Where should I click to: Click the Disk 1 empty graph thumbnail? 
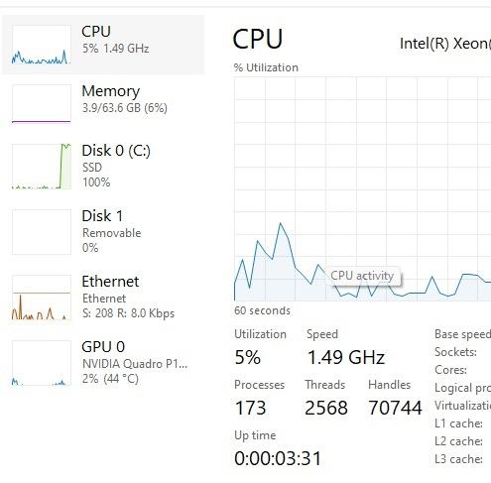[42, 232]
